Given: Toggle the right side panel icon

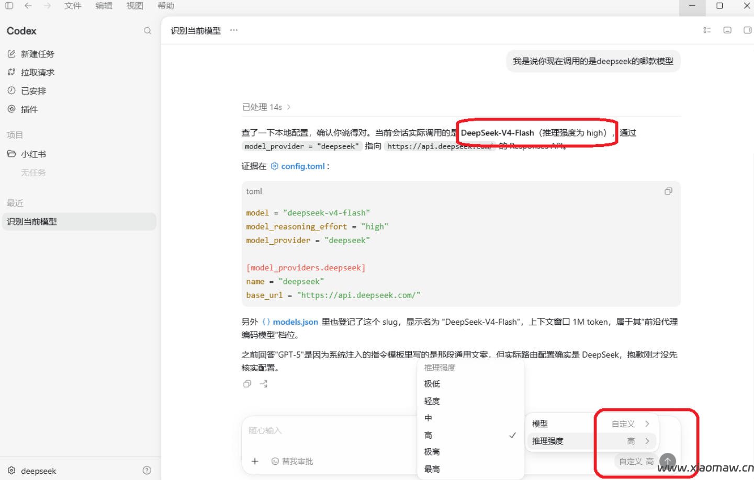Looking at the screenshot, I should click(x=748, y=30).
